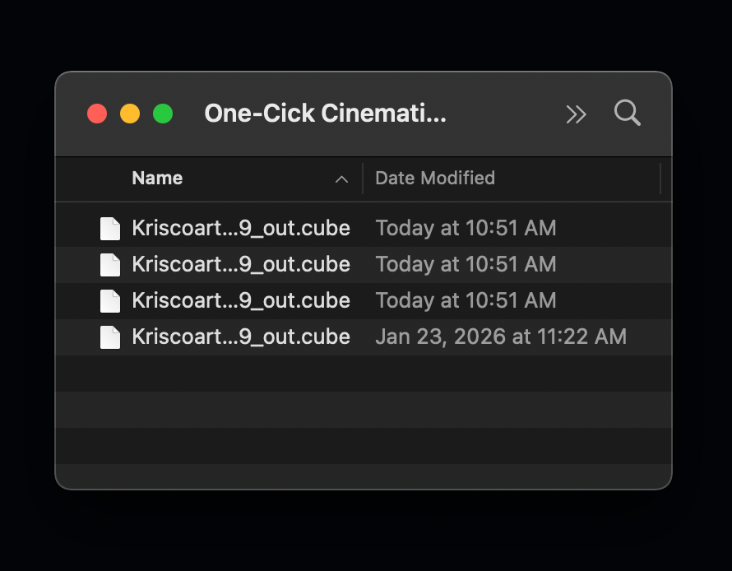Select the file name modified Jan 23, 2026
Screen dimensions: 732x571
point(241,337)
